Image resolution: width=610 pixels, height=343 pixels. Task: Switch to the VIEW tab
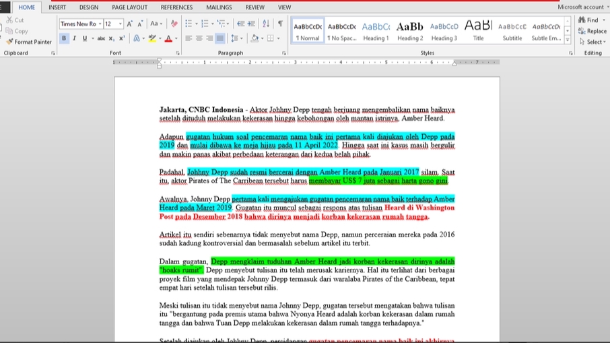tap(284, 7)
